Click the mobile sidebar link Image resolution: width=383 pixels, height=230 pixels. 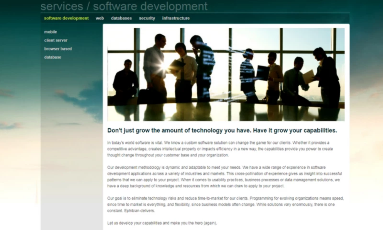(x=51, y=32)
